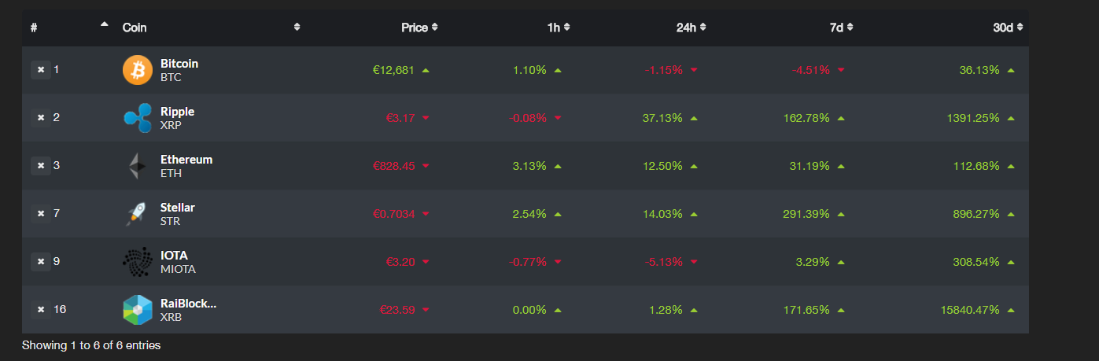The height and width of the screenshot is (361, 1099).
Task: Open the Stellar coin name link
Action: coord(178,208)
